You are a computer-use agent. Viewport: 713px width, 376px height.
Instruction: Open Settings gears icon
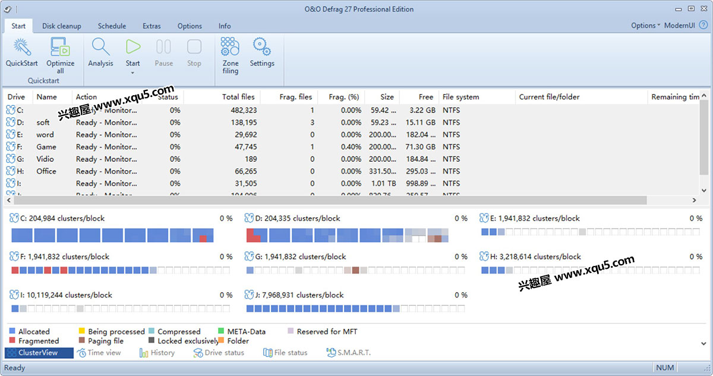[262, 47]
